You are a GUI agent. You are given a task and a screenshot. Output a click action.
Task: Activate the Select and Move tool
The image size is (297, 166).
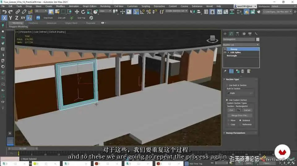click(x=77, y=12)
